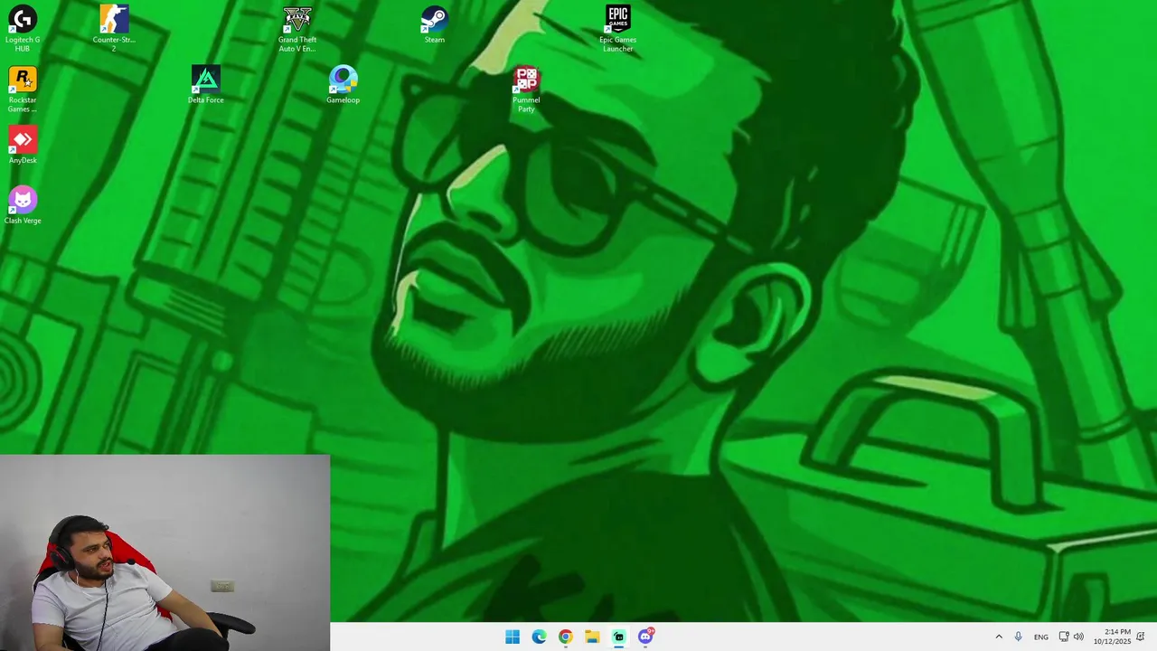Select the Pummel Party desktop icon
The height and width of the screenshot is (651, 1157).
click(526, 89)
